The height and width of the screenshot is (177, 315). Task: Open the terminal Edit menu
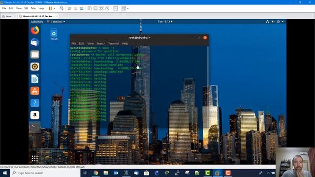pyautogui.click(x=81, y=43)
